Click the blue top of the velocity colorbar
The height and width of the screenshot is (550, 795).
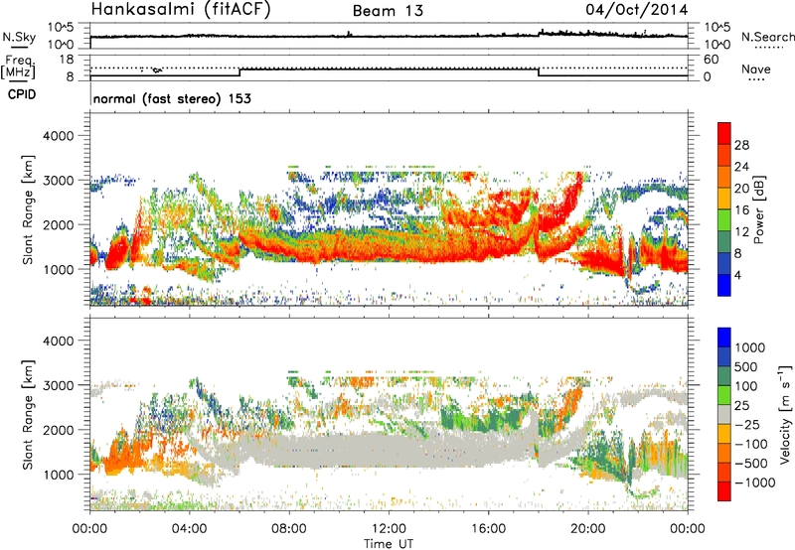[x=724, y=338]
